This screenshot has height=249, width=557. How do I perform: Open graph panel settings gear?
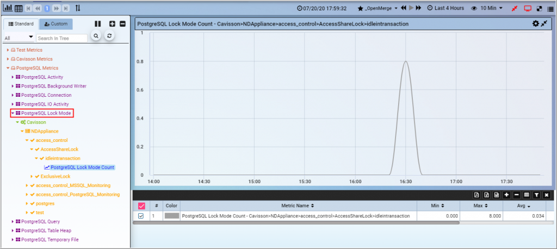tap(536, 23)
